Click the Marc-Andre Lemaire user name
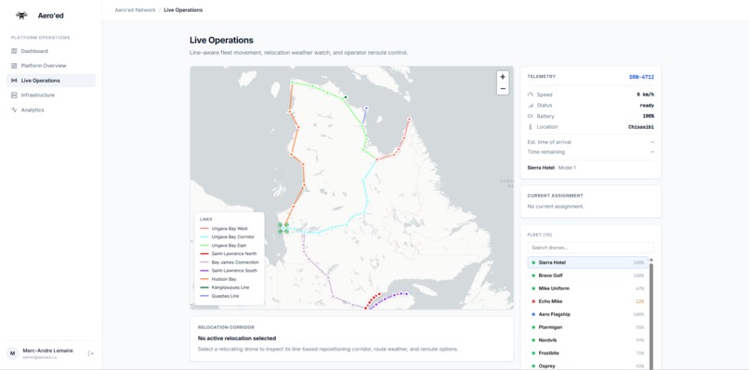The image size is (749, 370). tap(47, 351)
